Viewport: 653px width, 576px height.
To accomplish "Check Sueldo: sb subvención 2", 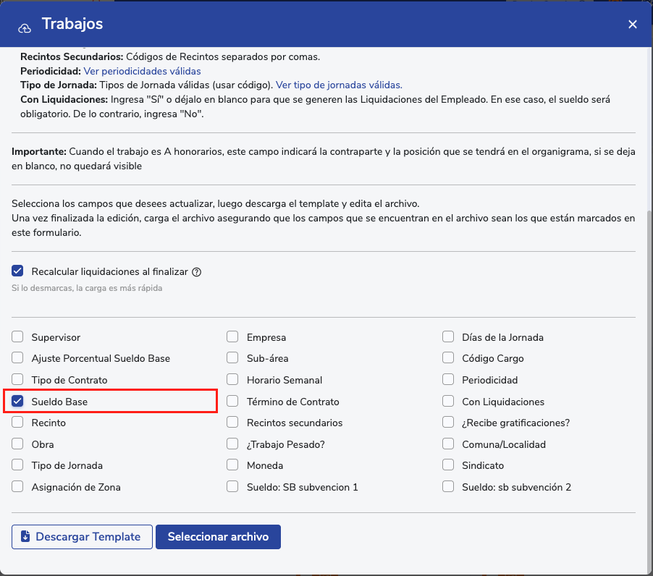I will tap(448, 486).
